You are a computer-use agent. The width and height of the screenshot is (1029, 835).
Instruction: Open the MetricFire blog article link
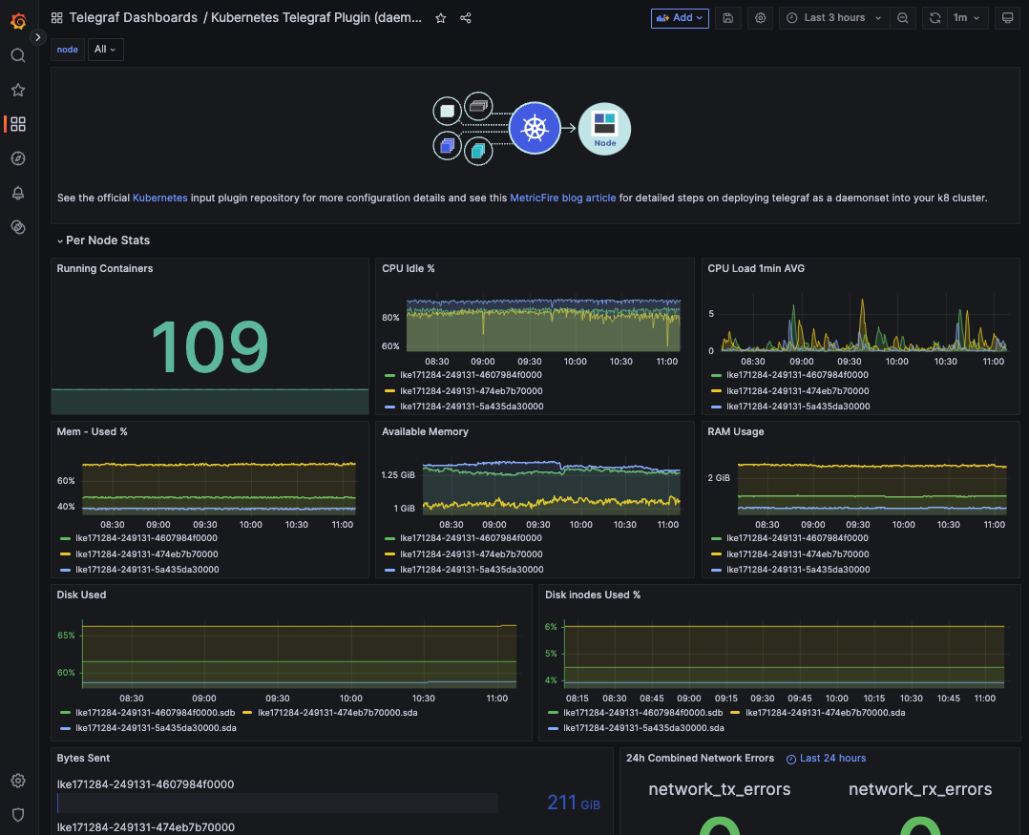(562, 198)
